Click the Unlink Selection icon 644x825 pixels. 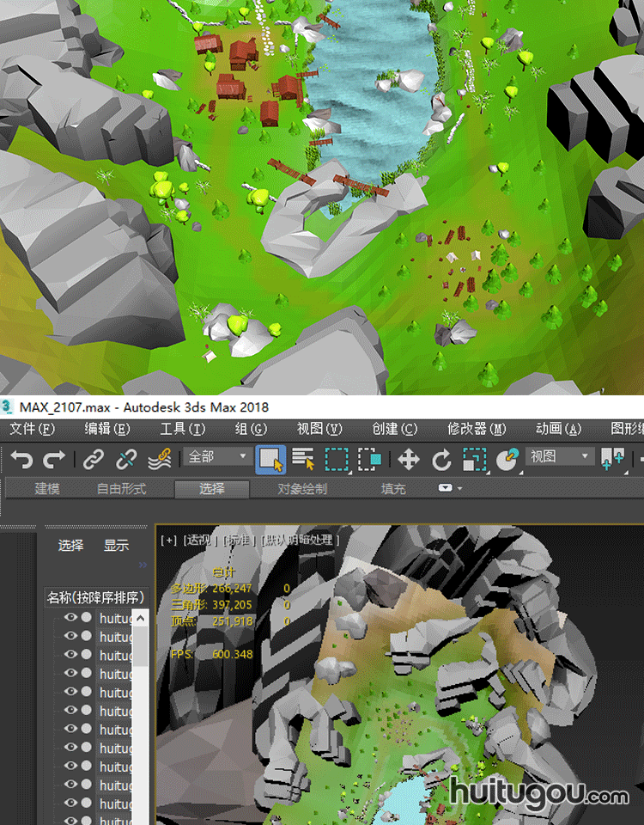click(x=126, y=460)
